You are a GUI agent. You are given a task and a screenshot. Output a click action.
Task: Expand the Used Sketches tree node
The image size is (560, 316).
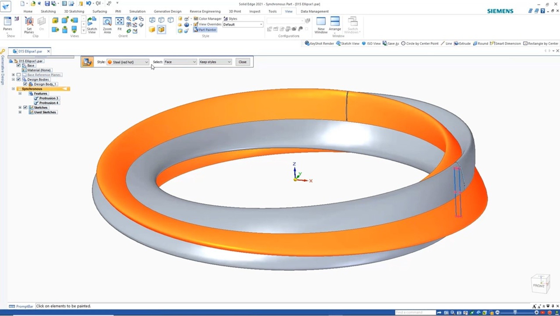point(20,112)
